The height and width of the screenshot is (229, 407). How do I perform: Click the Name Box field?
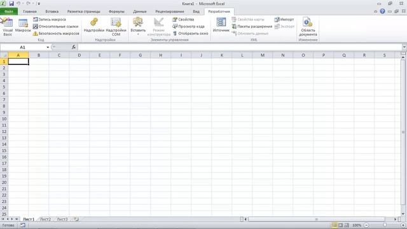23,47
